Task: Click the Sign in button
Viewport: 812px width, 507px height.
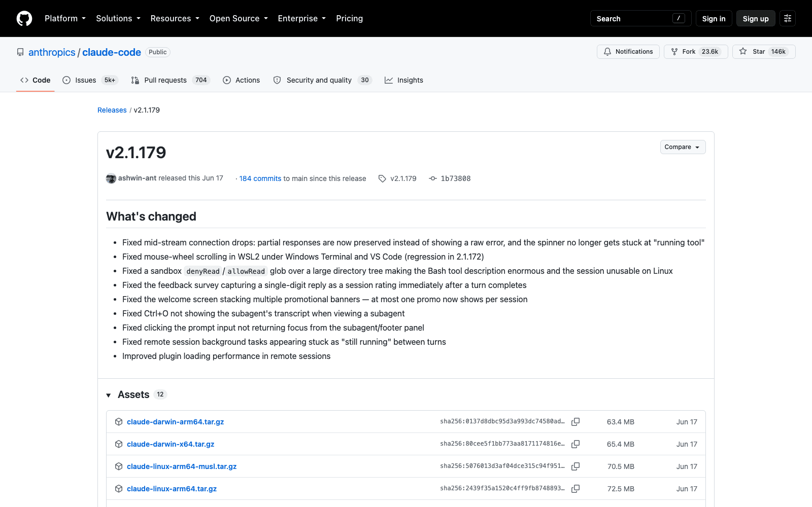Action: [x=714, y=18]
